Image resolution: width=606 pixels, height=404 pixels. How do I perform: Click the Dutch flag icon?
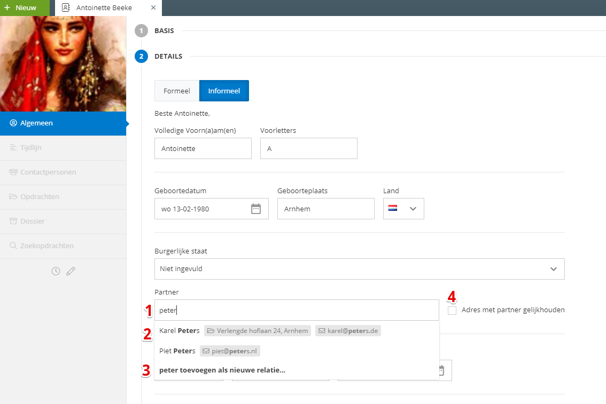pos(393,208)
